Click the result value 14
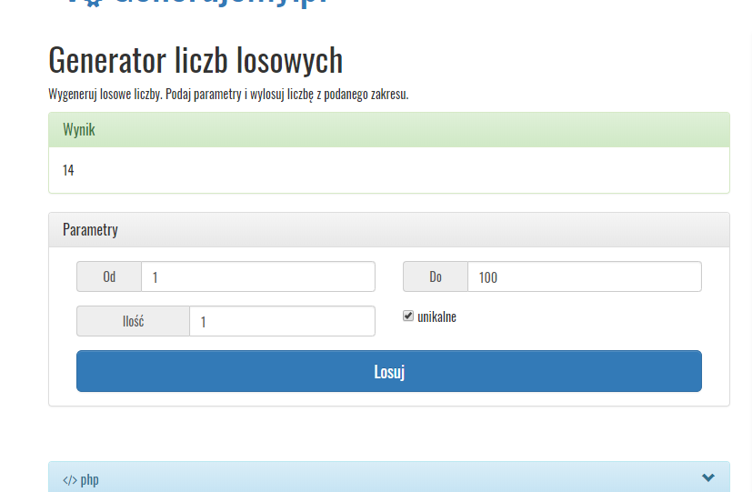 pyautogui.click(x=68, y=170)
